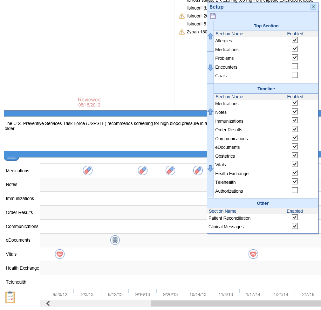Viewport: 321px width, 310px height.
Task: Click the 2/7/16 date on timeline axis
Action: click(x=308, y=294)
